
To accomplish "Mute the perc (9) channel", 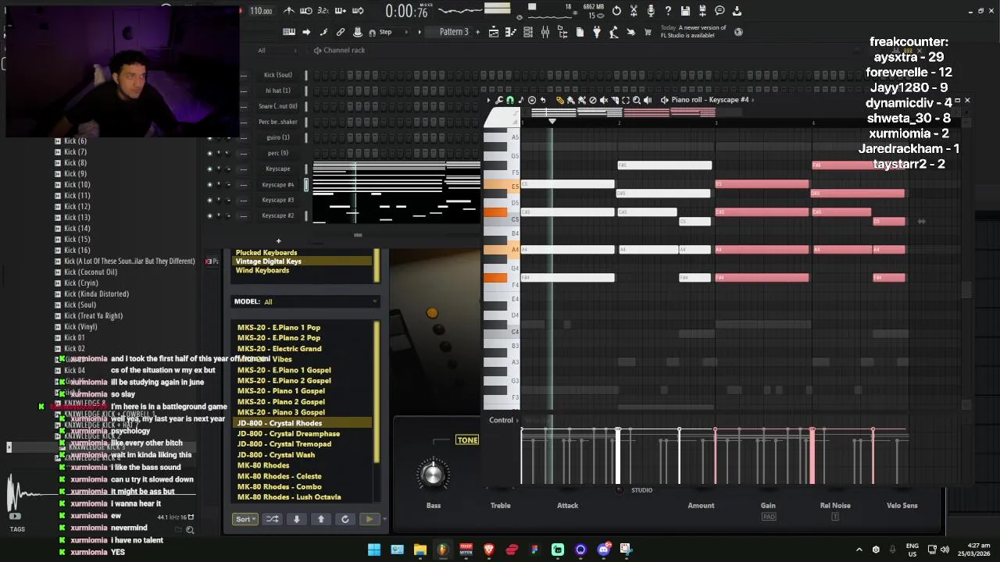I will pos(209,153).
